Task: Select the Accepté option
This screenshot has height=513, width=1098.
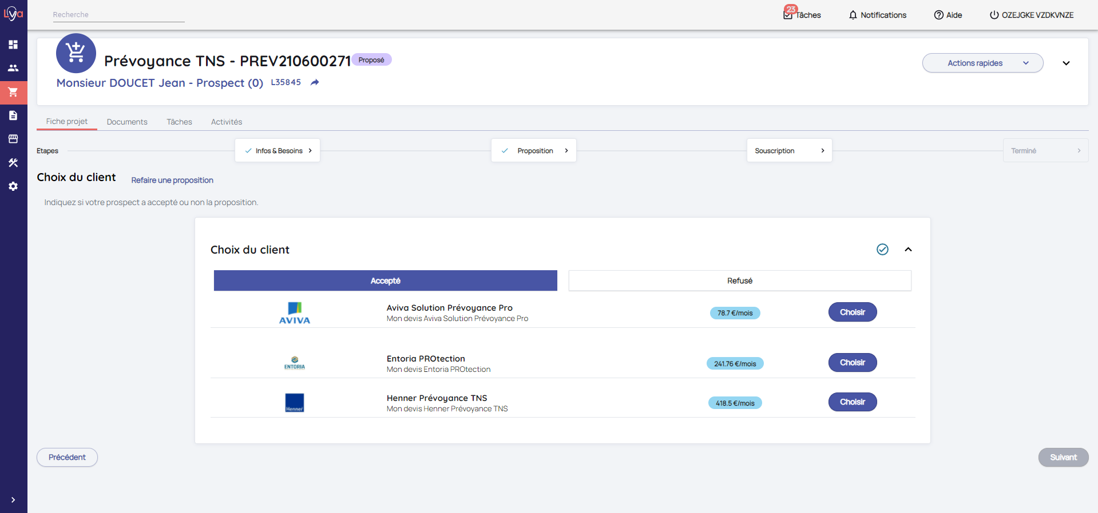Action: (385, 280)
